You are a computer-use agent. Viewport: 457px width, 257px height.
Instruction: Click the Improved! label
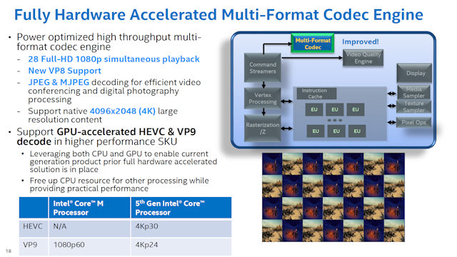360,41
